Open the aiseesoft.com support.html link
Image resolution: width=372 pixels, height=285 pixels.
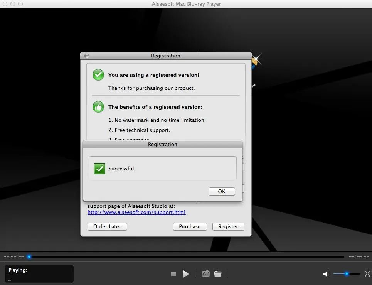pyautogui.click(x=136, y=212)
